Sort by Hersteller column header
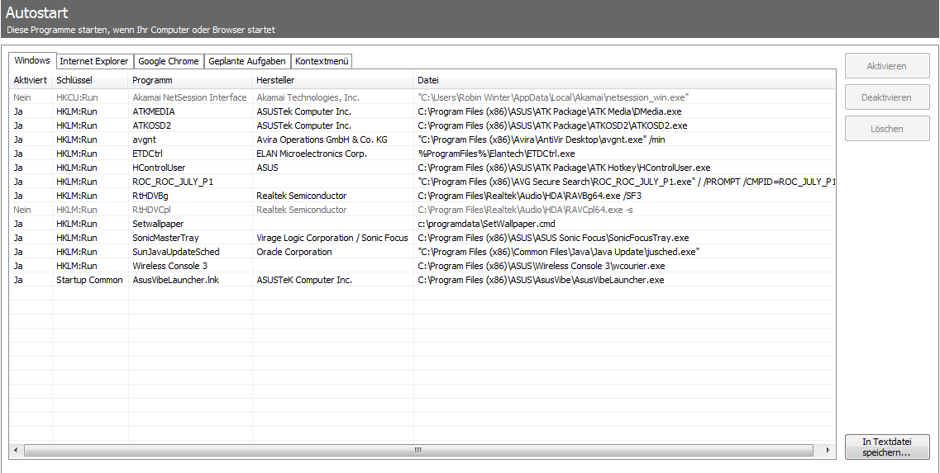Viewport: 940px width, 473px height. (x=332, y=79)
